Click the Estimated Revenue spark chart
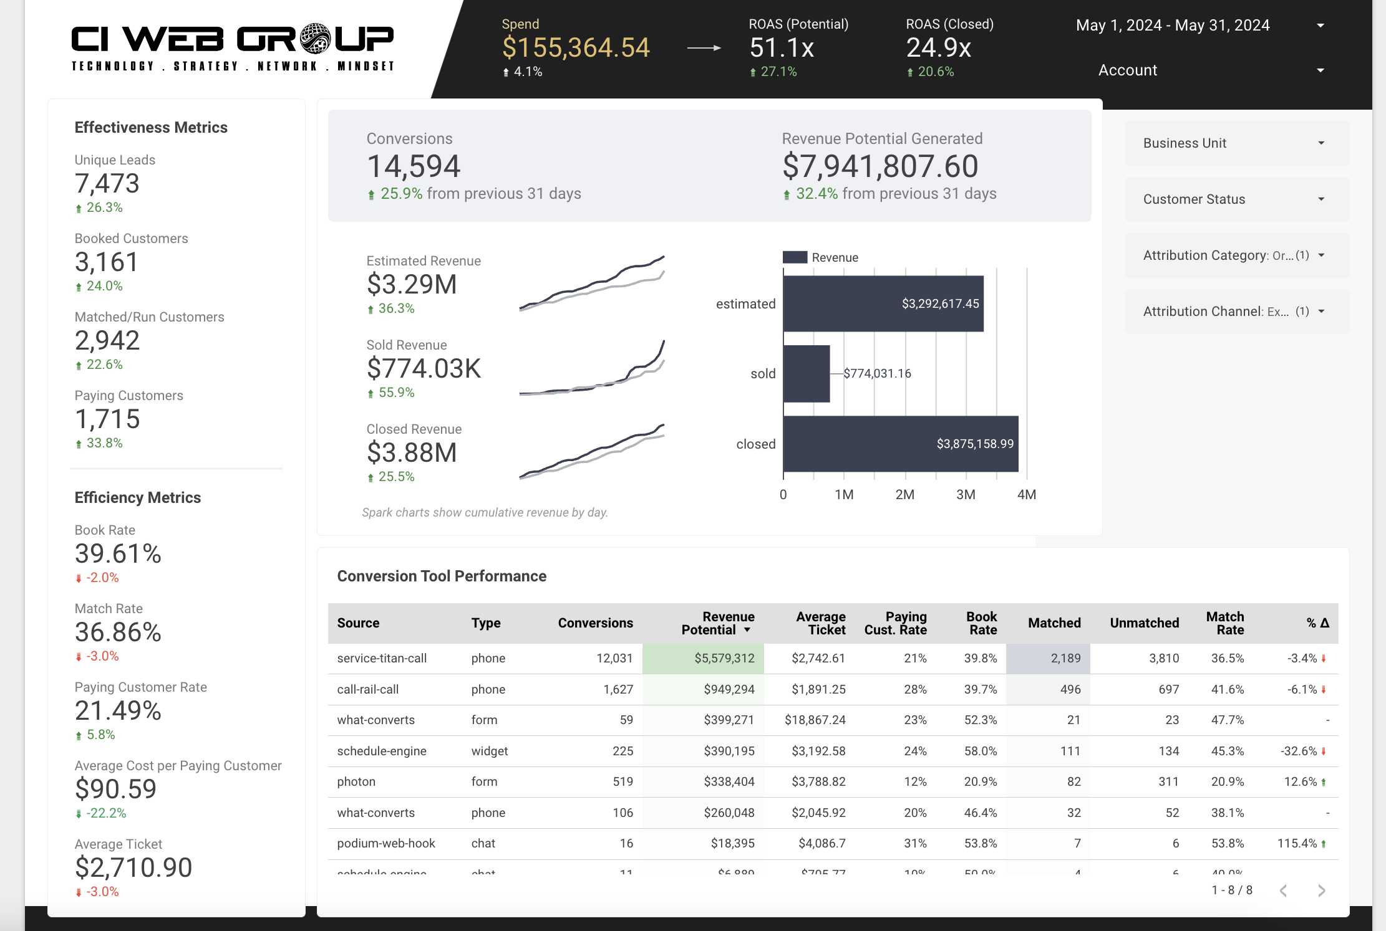This screenshot has height=931, width=1386. click(592, 283)
